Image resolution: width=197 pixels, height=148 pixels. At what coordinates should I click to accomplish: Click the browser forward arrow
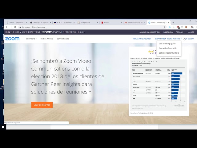(11, 27)
